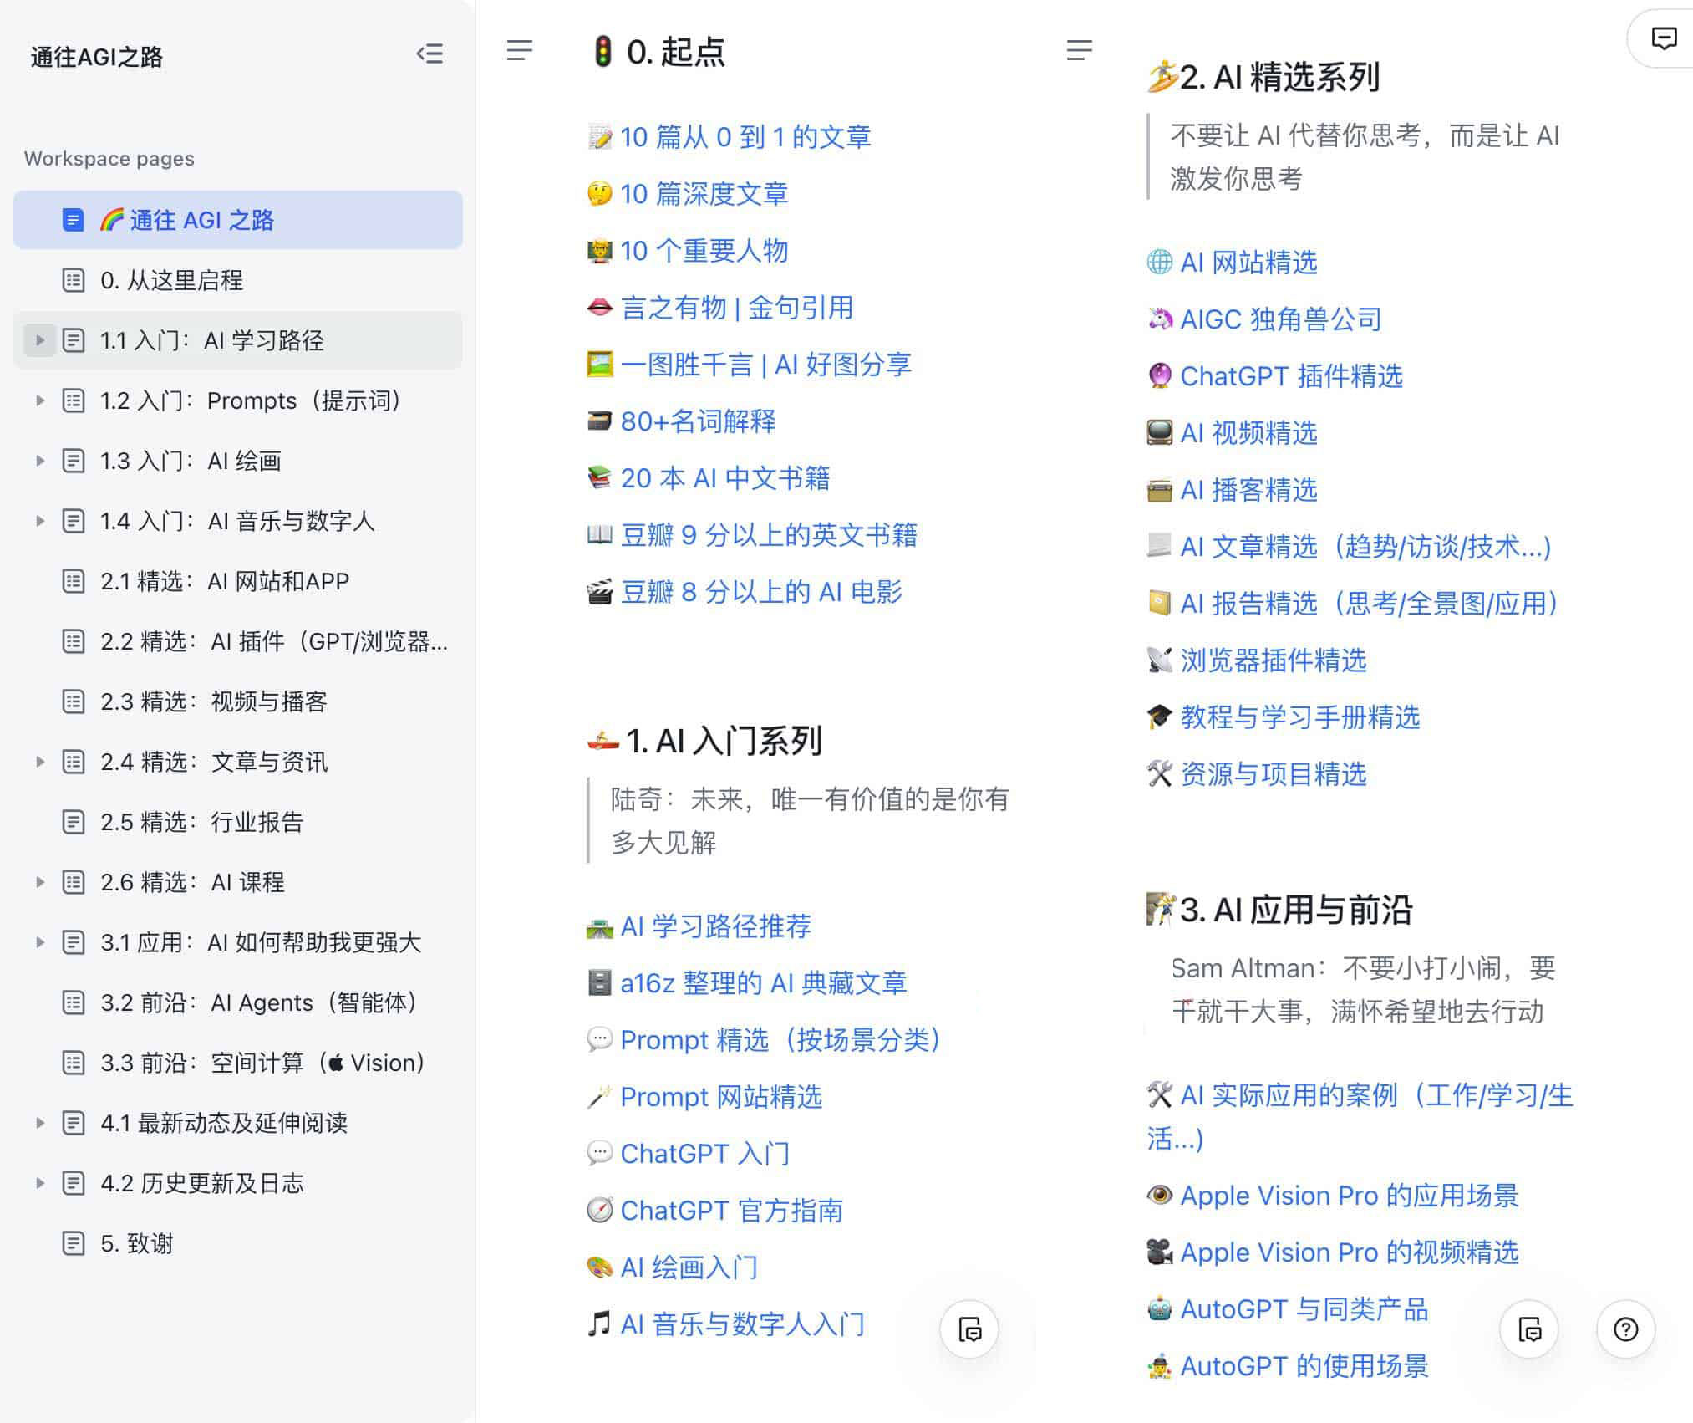Expand 2.4 精选：文章与资讯 arrow

click(39, 762)
